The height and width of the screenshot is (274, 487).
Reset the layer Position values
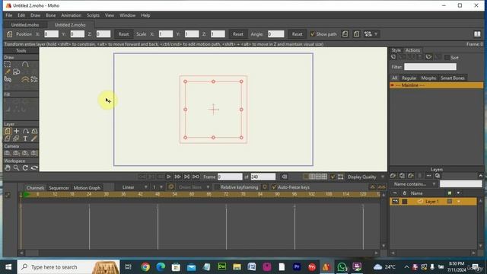123,33
